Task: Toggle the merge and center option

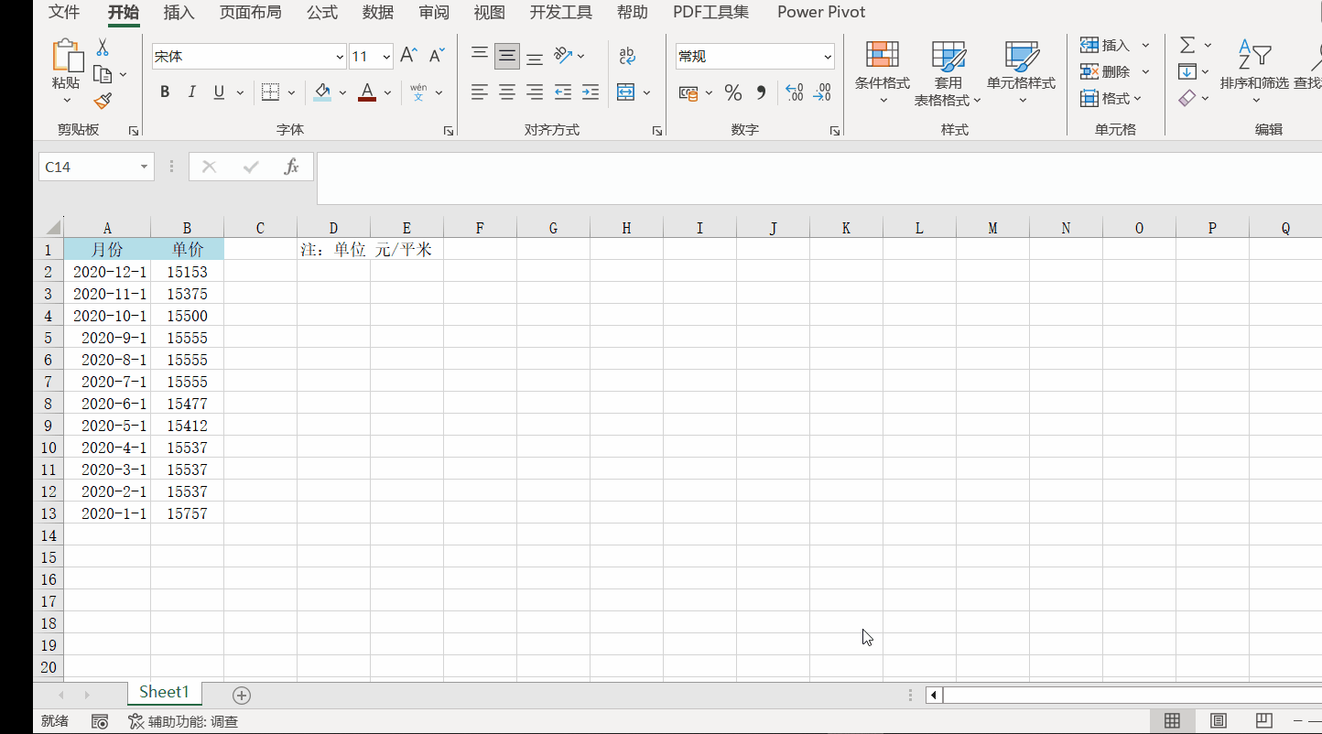Action: tap(626, 92)
